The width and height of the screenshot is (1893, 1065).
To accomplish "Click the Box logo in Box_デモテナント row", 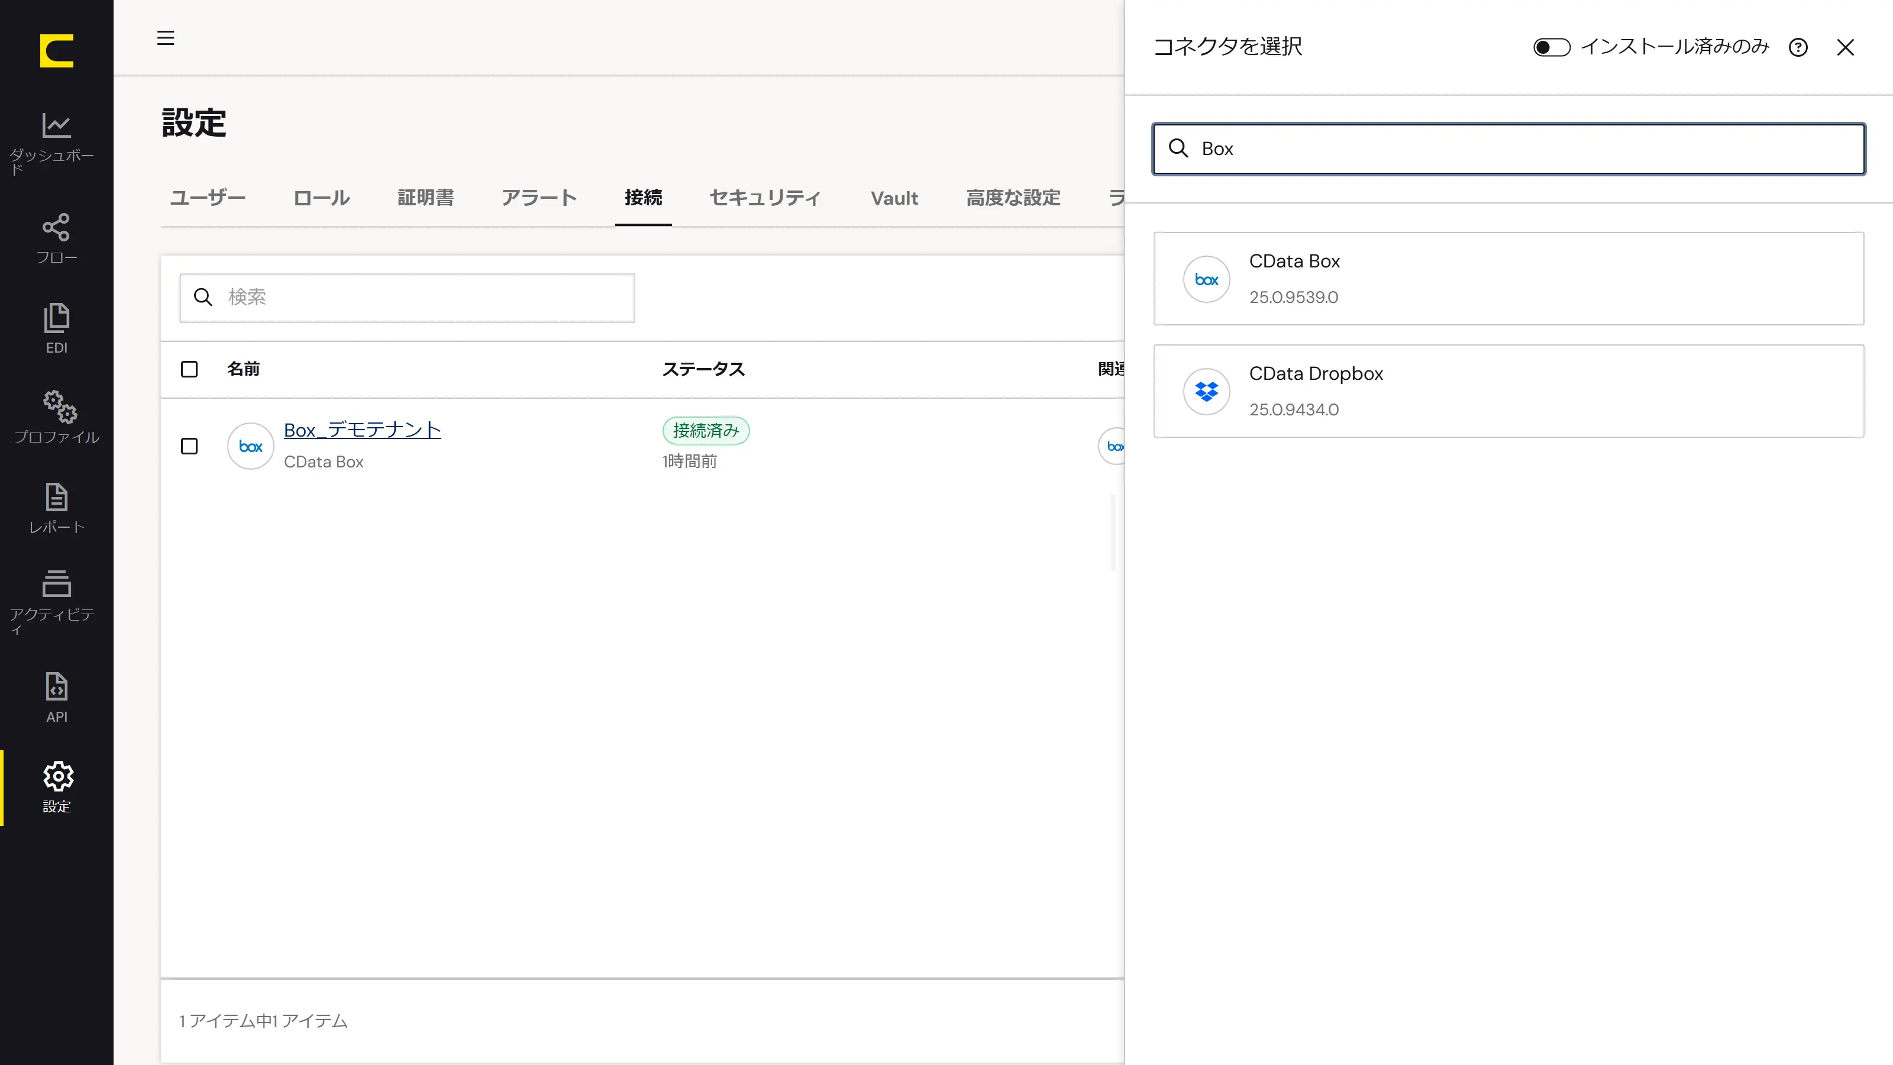I will (x=251, y=446).
